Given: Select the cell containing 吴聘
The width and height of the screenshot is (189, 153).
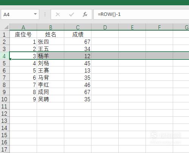Looking at the screenshot, I should tap(51, 99).
